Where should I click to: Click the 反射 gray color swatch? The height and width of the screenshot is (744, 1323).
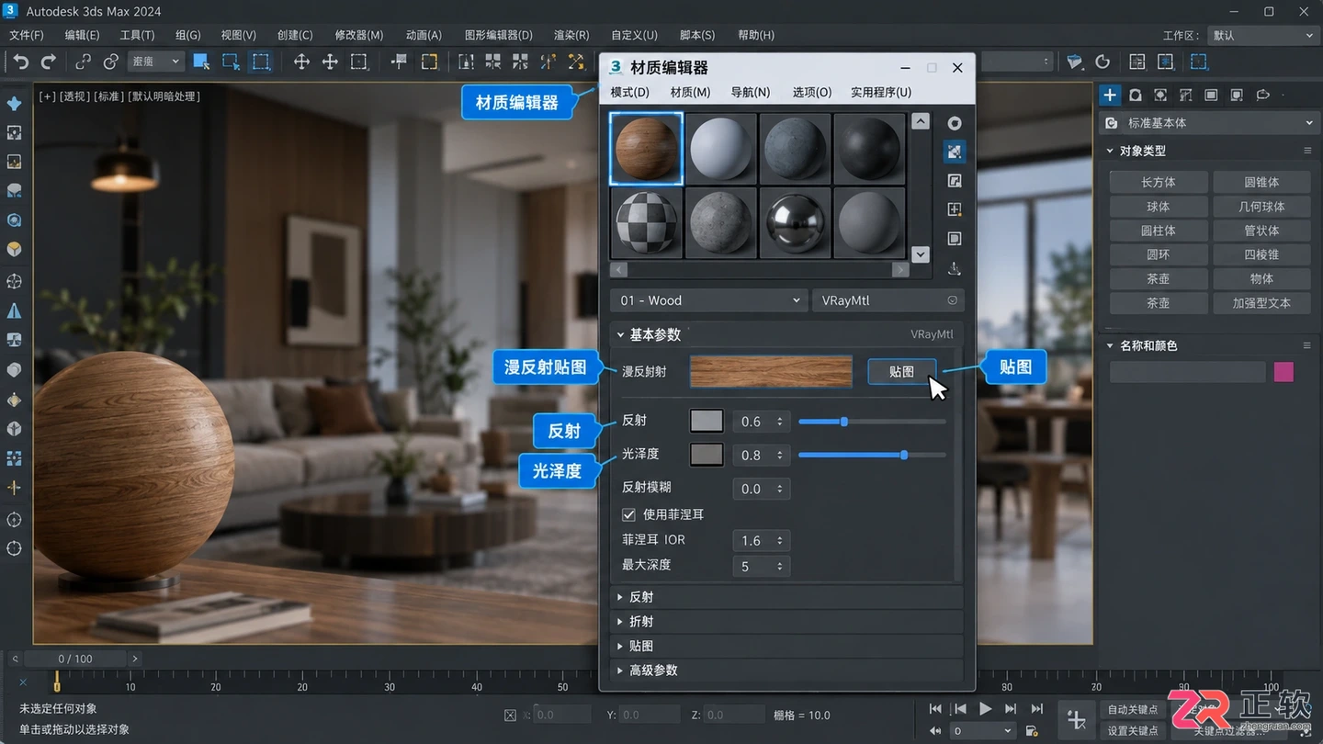point(707,421)
